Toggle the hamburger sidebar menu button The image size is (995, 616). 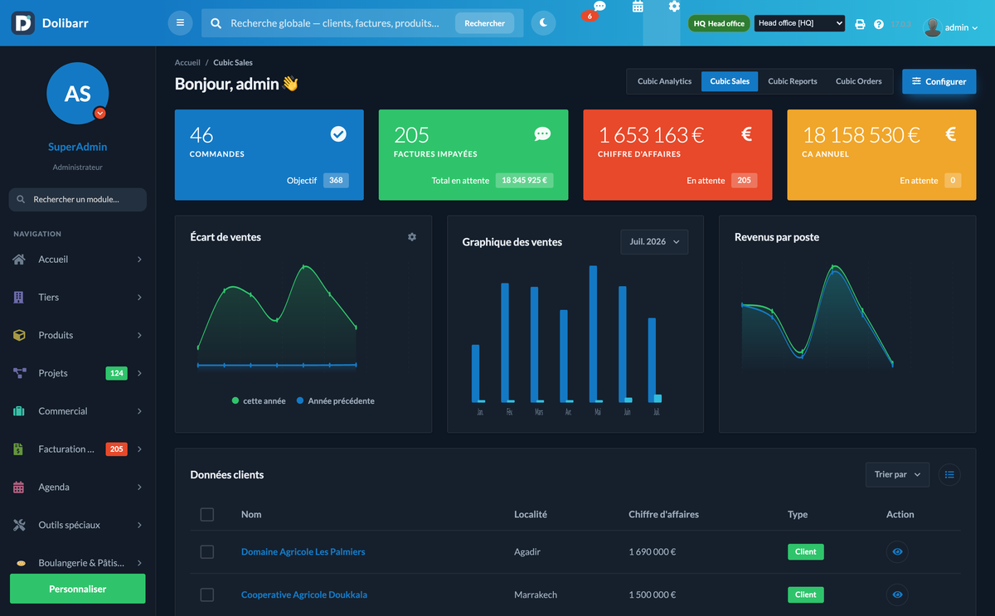click(180, 23)
